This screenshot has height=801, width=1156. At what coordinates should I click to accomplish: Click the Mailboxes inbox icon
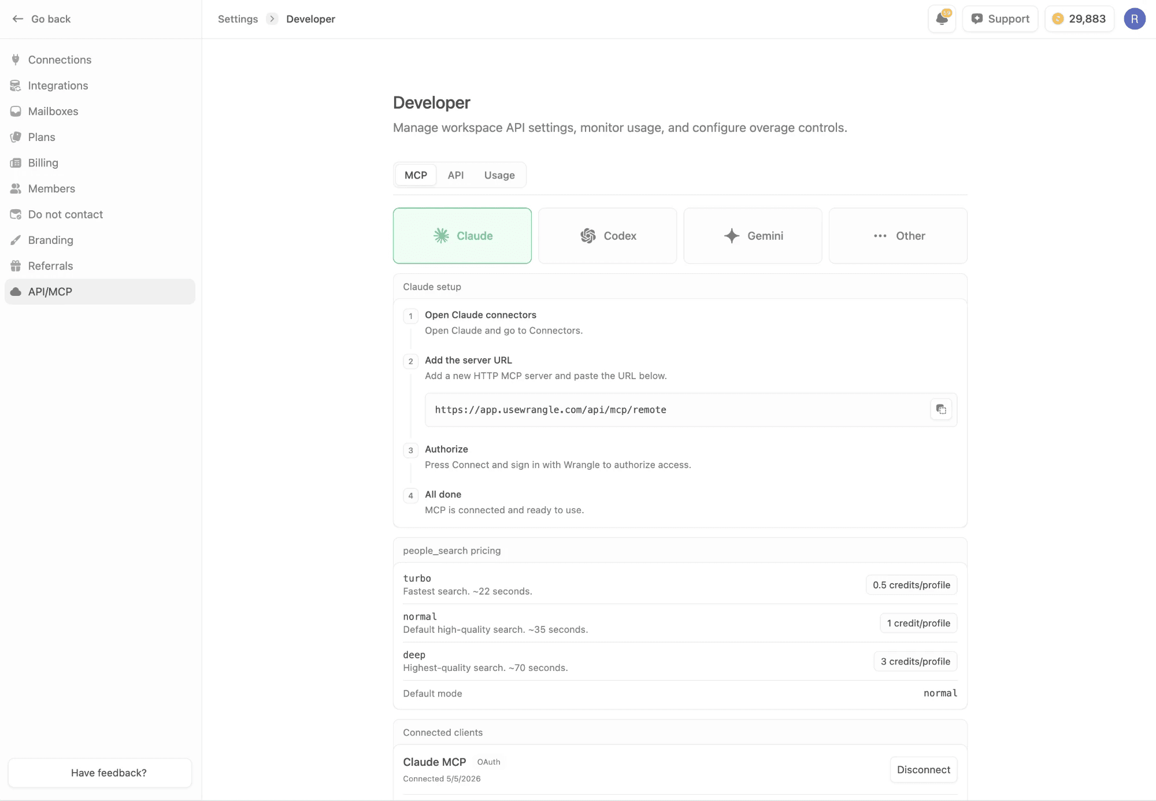[x=16, y=112]
